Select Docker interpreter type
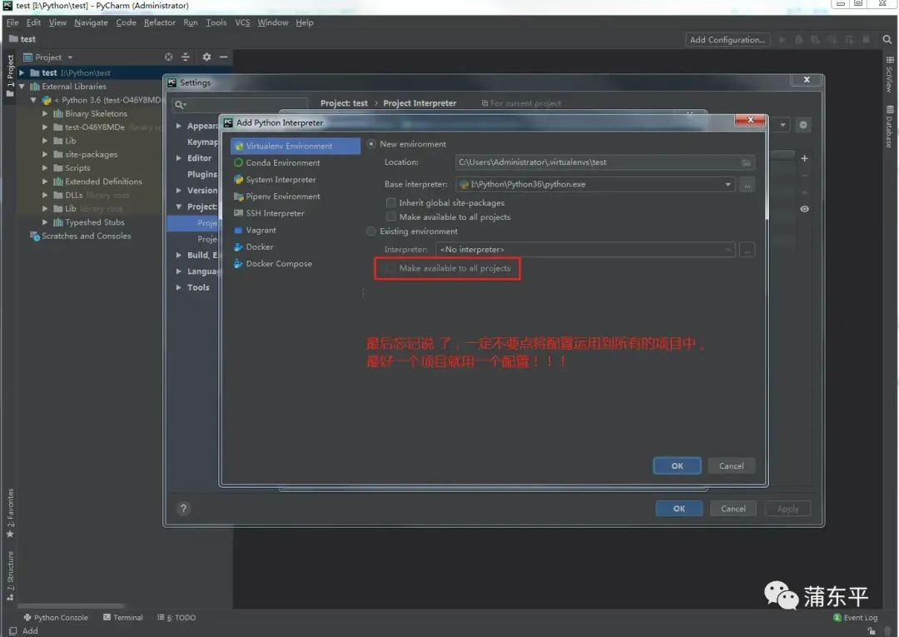The image size is (899, 637). click(x=253, y=246)
